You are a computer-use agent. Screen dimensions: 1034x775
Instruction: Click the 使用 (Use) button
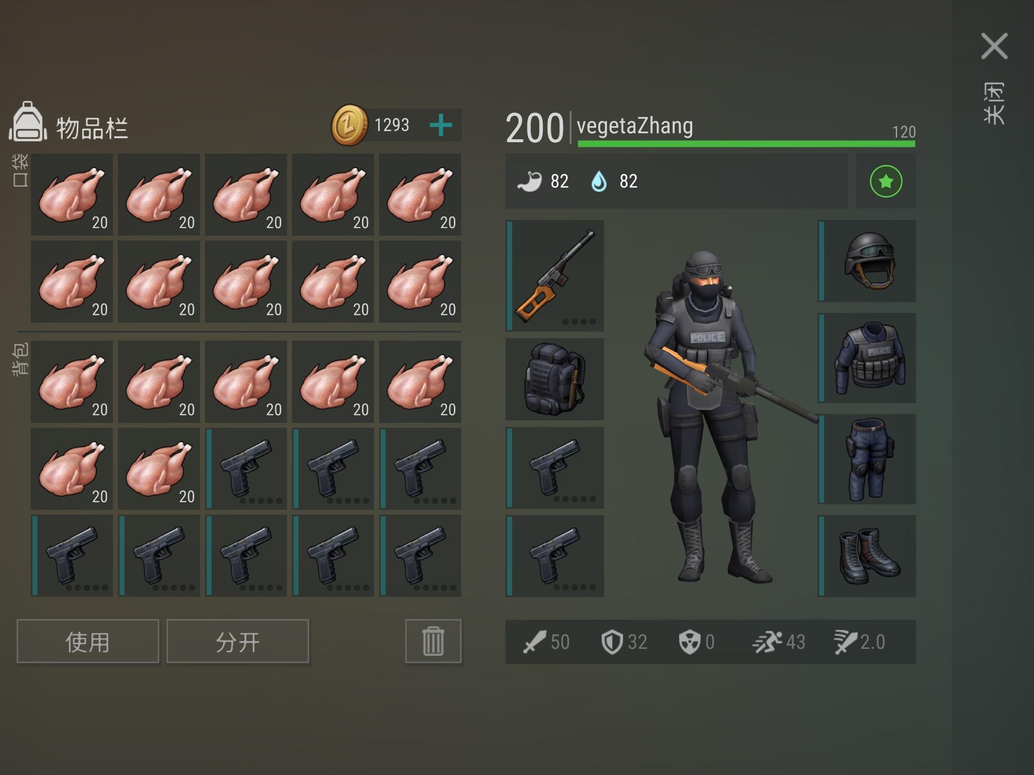click(88, 641)
